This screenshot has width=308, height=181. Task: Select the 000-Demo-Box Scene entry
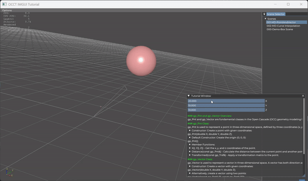click(280, 30)
